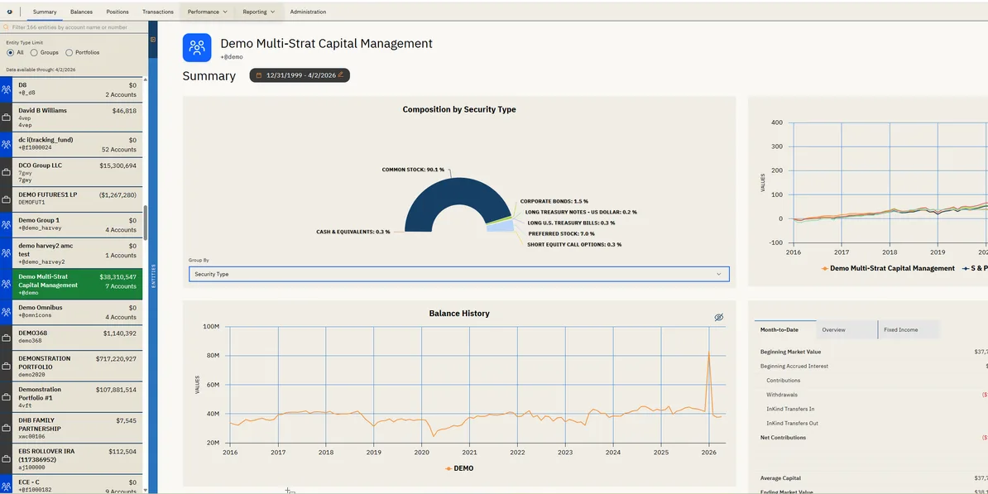Select the Groups entity type radio button
Viewport: 988px width, 494px height.
click(x=34, y=53)
